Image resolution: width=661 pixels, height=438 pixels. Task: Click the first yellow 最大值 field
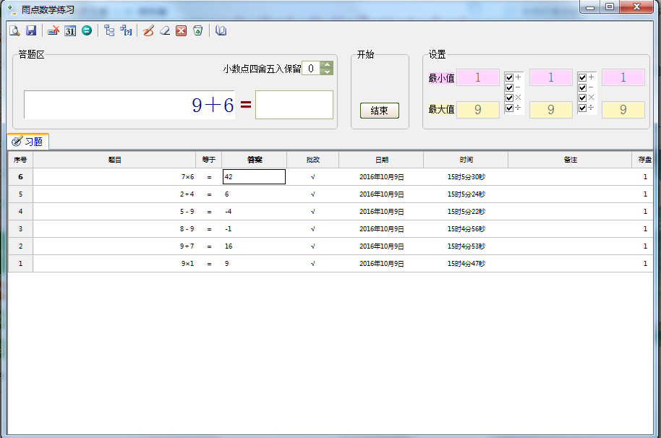[x=477, y=110]
